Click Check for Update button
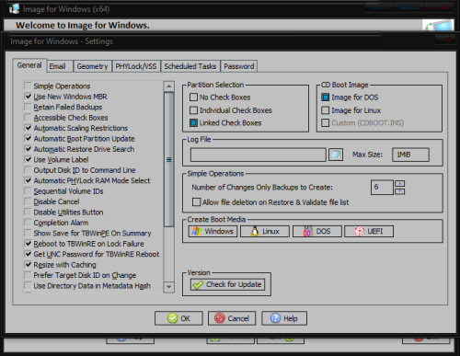 227,284
